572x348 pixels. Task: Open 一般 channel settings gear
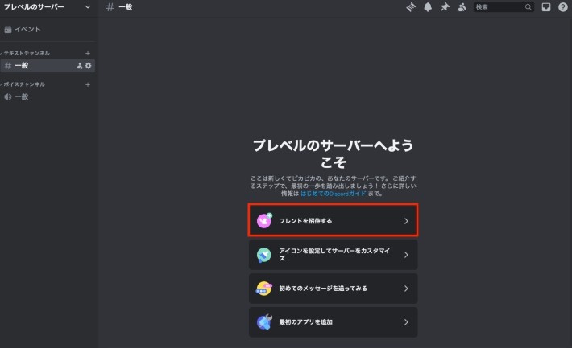pyautogui.click(x=89, y=66)
